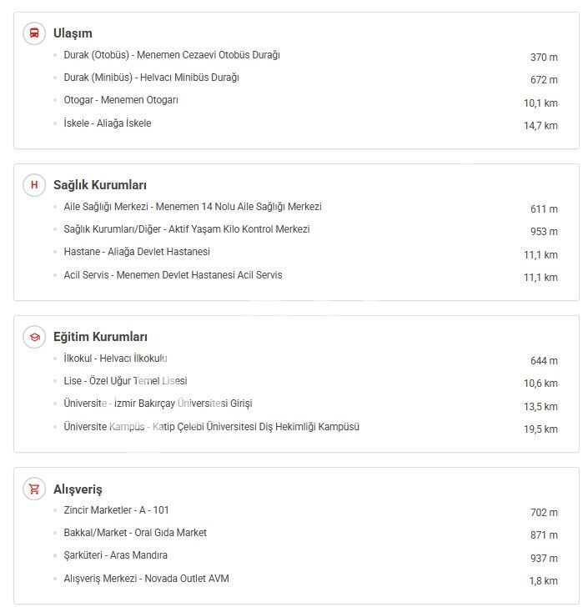Select the Eğitim Kurumları heading
This screenshot has width=588, height=612.
pos(100,337)
